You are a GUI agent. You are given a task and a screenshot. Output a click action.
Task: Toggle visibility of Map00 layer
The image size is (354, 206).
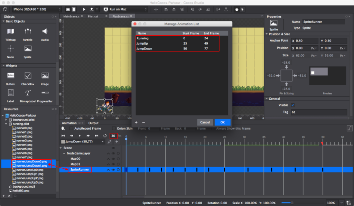click(113, 159)
